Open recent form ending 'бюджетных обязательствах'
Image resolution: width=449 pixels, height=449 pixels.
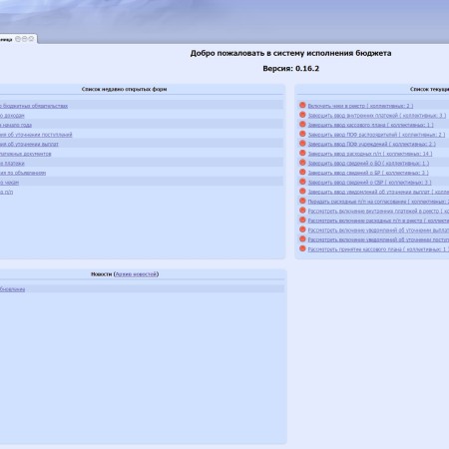(x=34, y=106)
